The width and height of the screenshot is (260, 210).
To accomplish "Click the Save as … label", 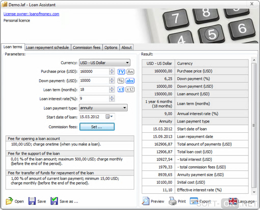I will pyautogui.click(x=69, y=201).
